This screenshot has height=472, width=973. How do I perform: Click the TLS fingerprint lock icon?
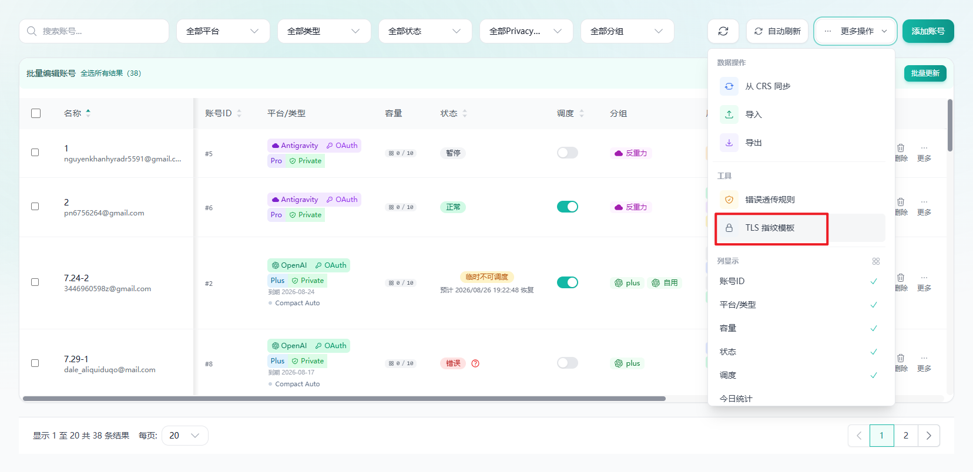[x=729, y=228]
